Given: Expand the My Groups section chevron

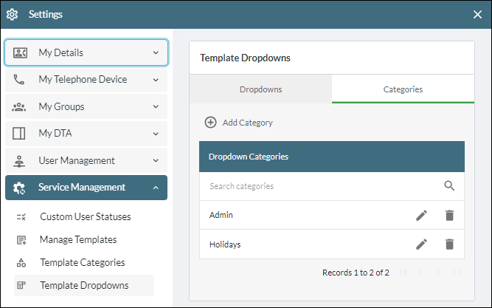Looking at the screenshot, I should point(156,106).
